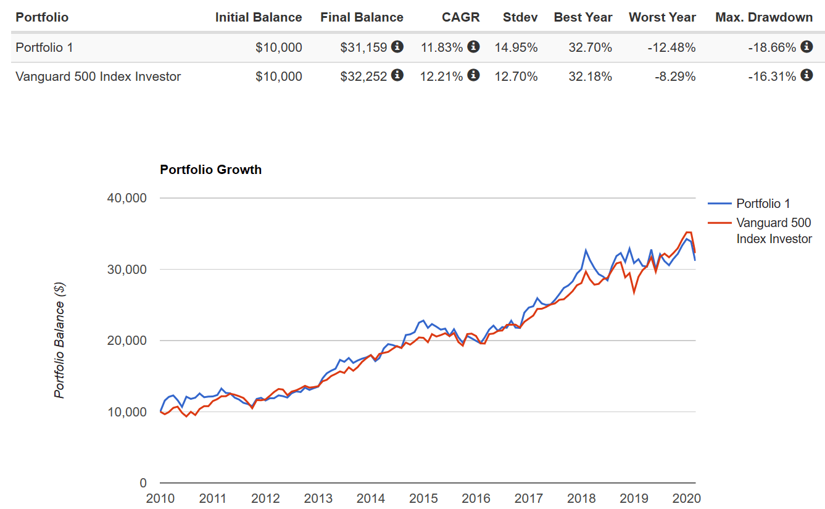Click the Stdev column header

520,17
